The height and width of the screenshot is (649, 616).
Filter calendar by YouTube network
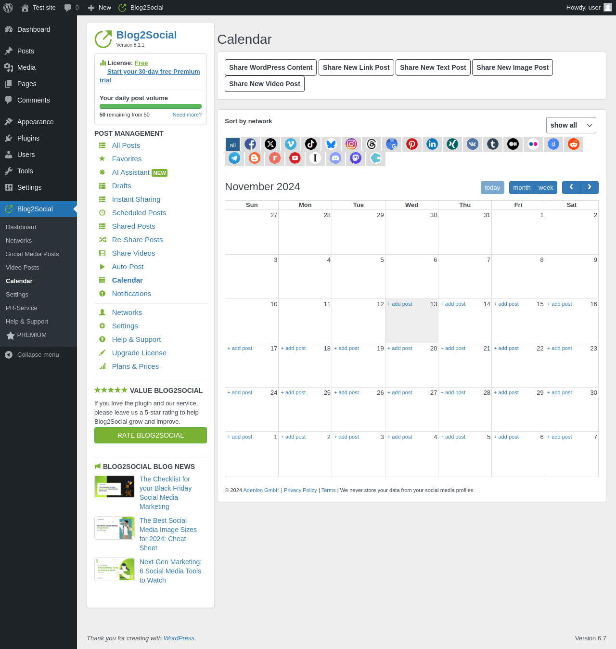295,158
